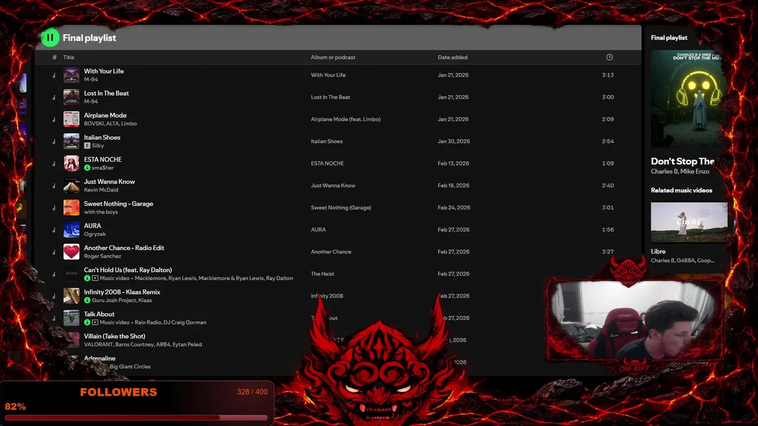758x426 pixels.
Task: Select the track title ESTA NOCHE in the Title column
Action: click(x=102, y=160)
